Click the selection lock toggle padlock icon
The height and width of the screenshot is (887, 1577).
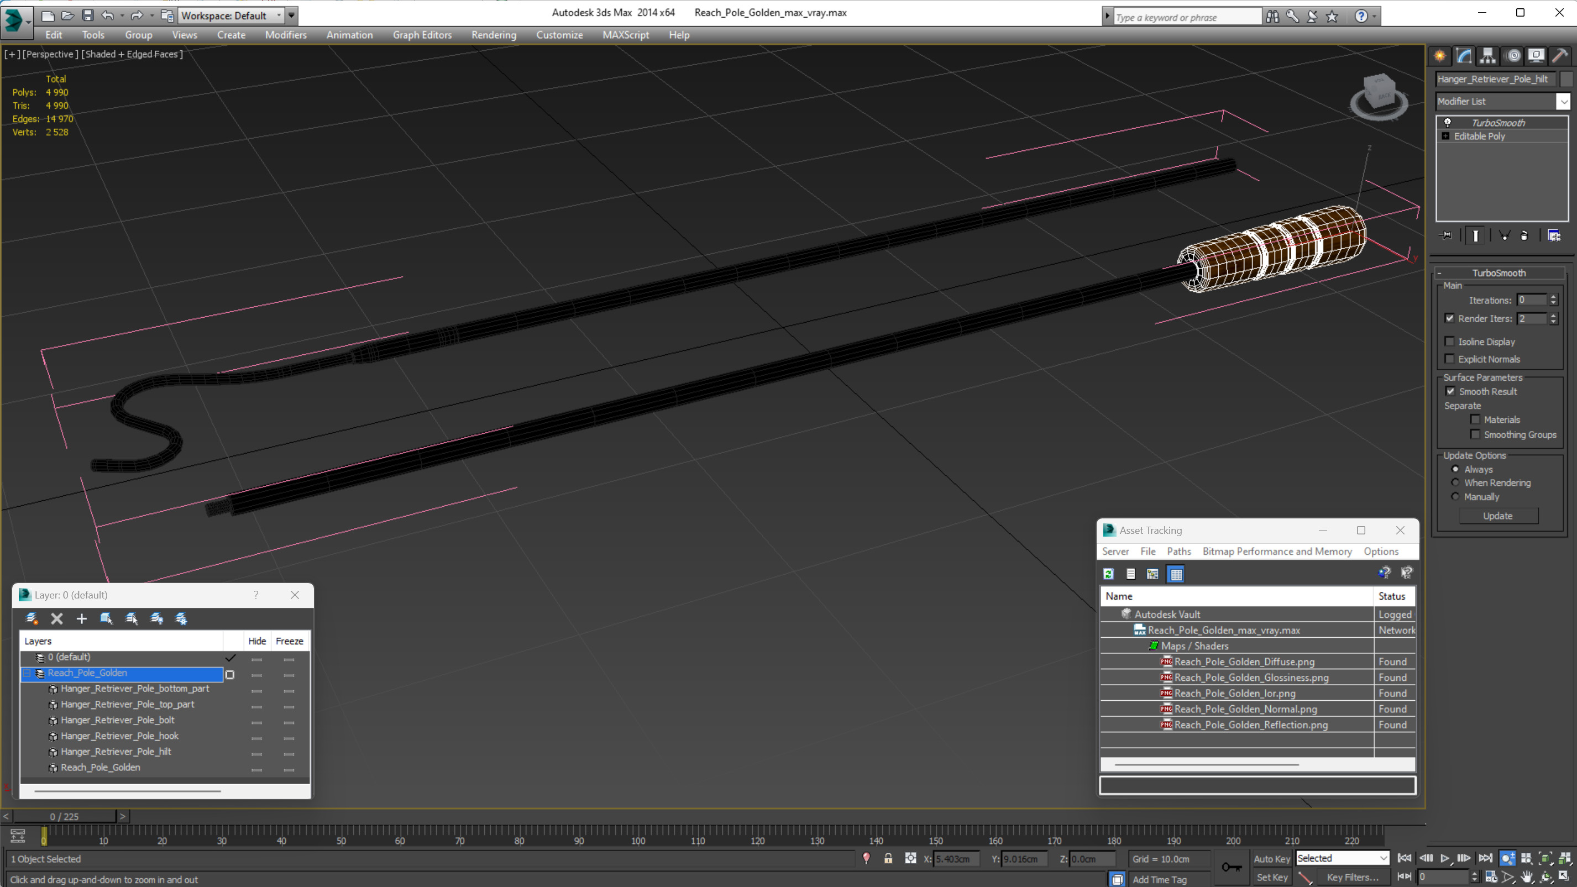click(888, 858)
